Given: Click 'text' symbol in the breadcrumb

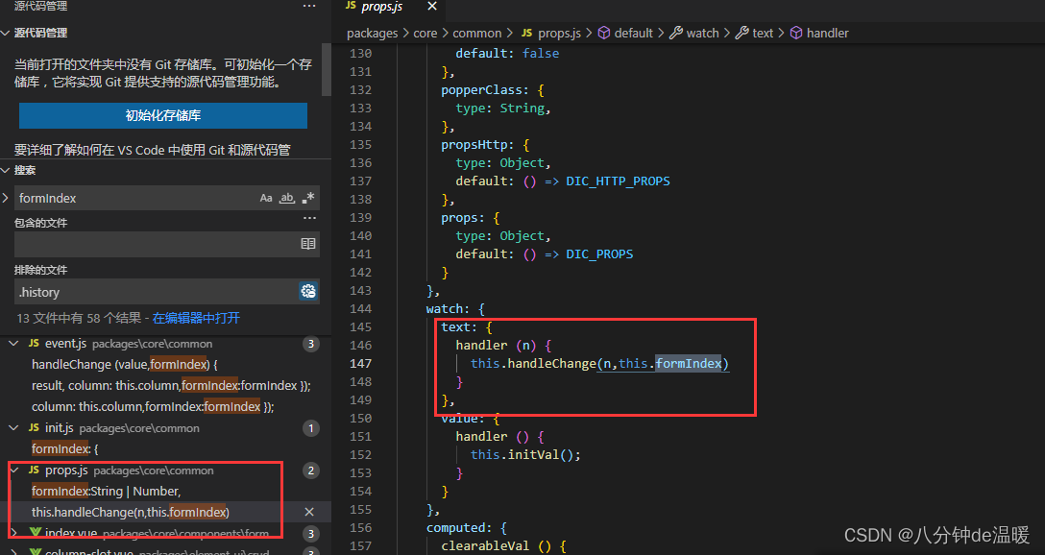Looking at the screenshot, I should 763,34.
